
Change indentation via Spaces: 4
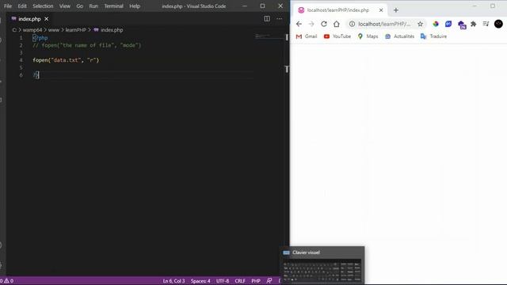(x=200, y=281)
